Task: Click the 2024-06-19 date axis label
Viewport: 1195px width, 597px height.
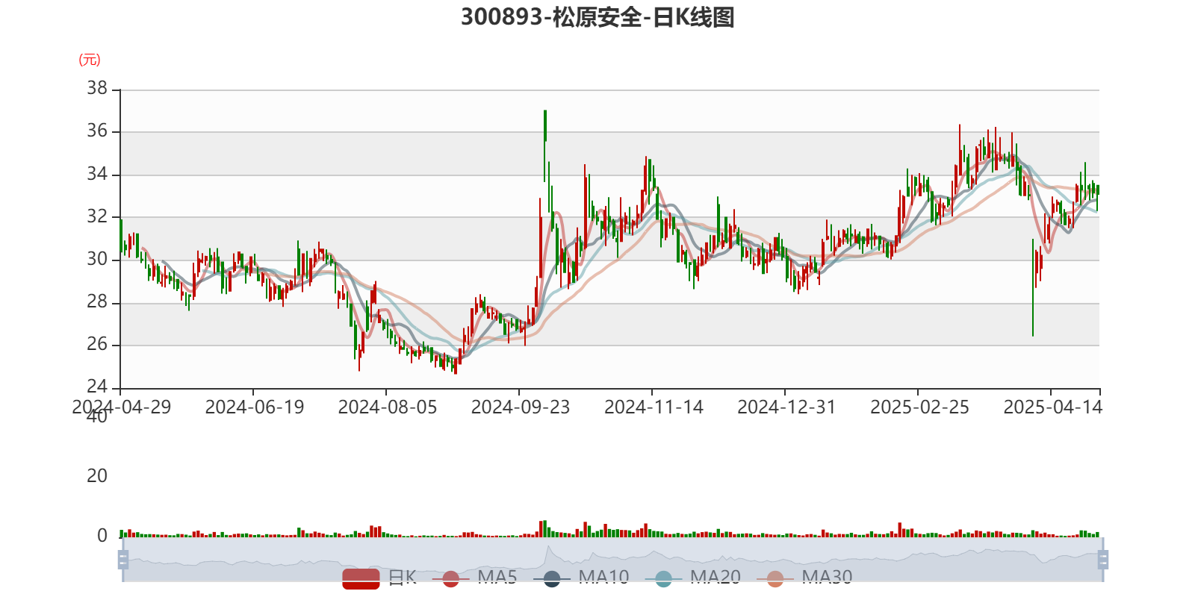Action: pyautogui.click(x=254, y=407)
